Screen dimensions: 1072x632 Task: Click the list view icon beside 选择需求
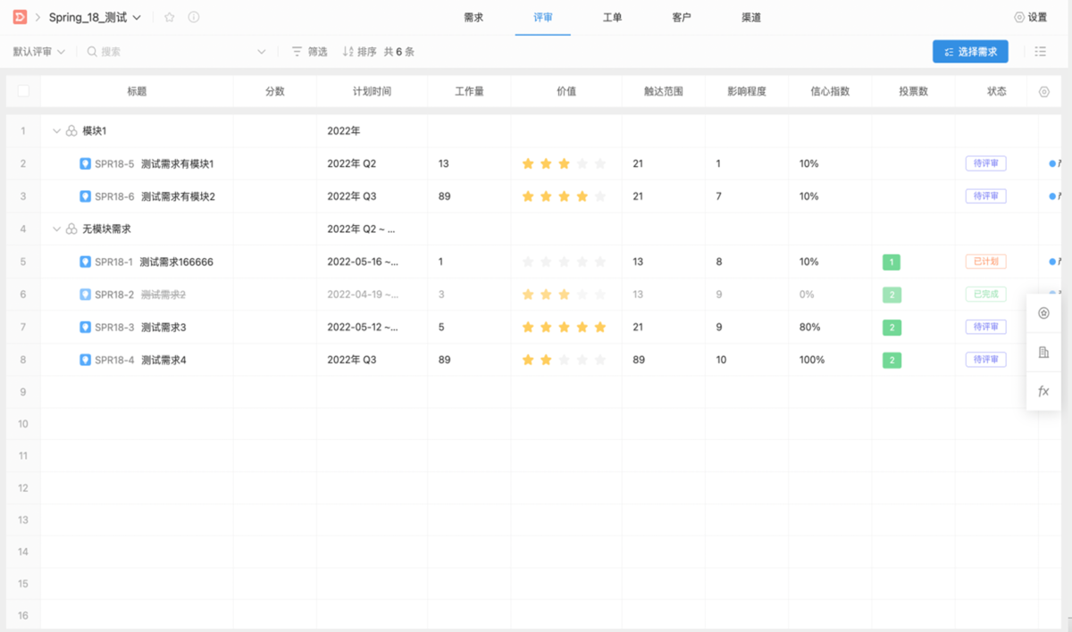coord(1040,52)
